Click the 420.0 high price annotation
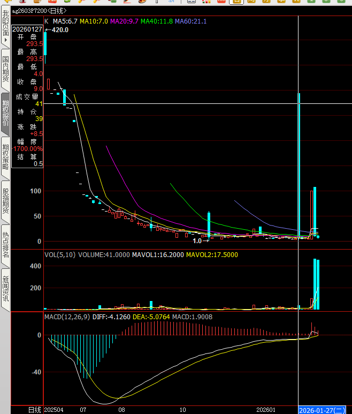Image resolution: width=352 pixels, height=414 pixels. [60, 30]
